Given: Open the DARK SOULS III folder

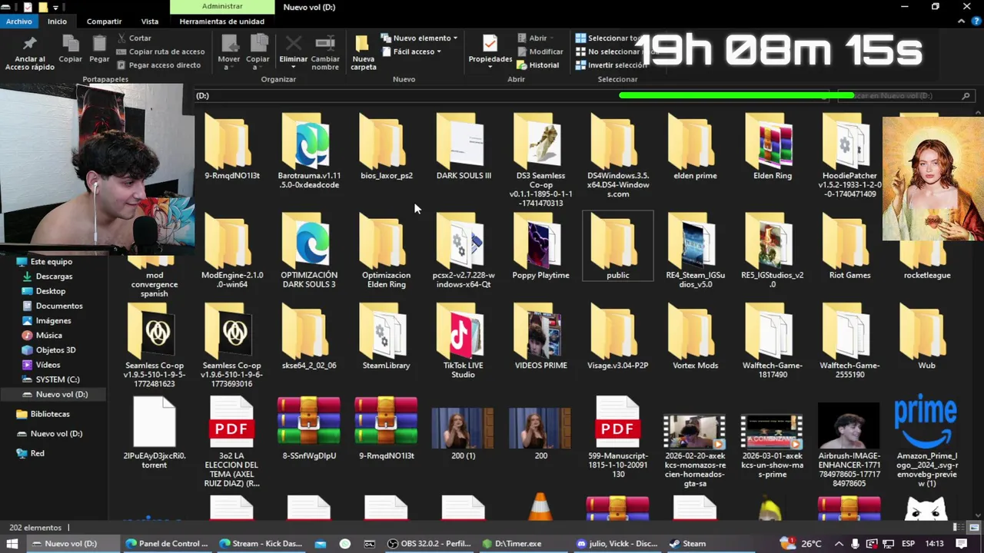Looking at the screenshot, I should pos(464,147).
